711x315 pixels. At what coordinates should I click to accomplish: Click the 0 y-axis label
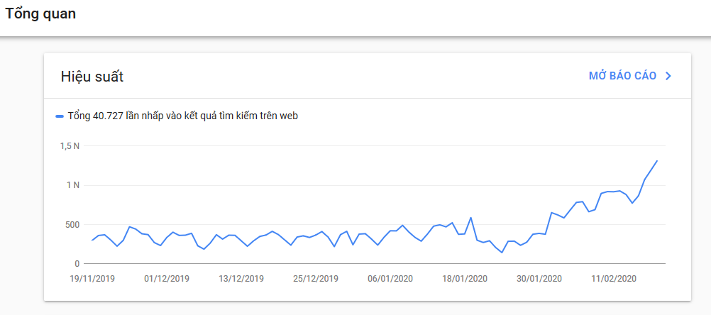pos(77,263)
